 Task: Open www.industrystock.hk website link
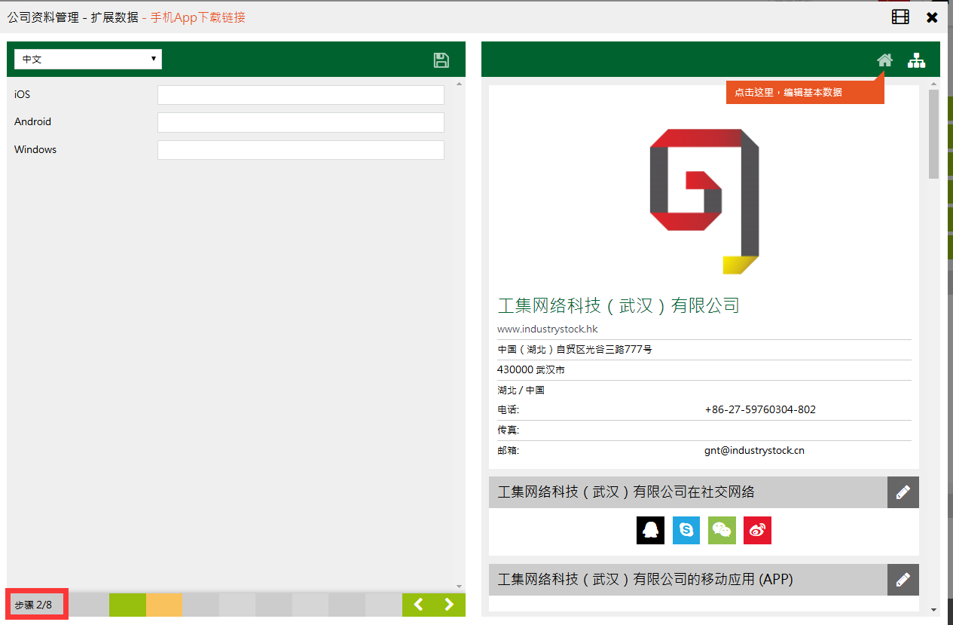coord(547,329)
